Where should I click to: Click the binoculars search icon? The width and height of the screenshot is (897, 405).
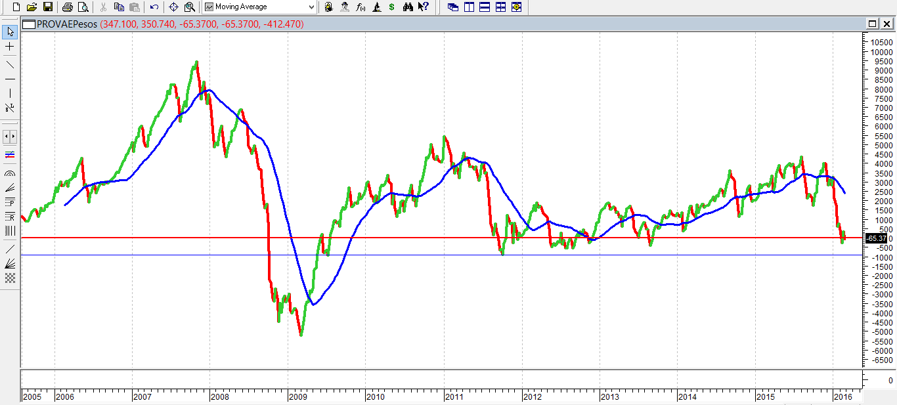[408, 7]
